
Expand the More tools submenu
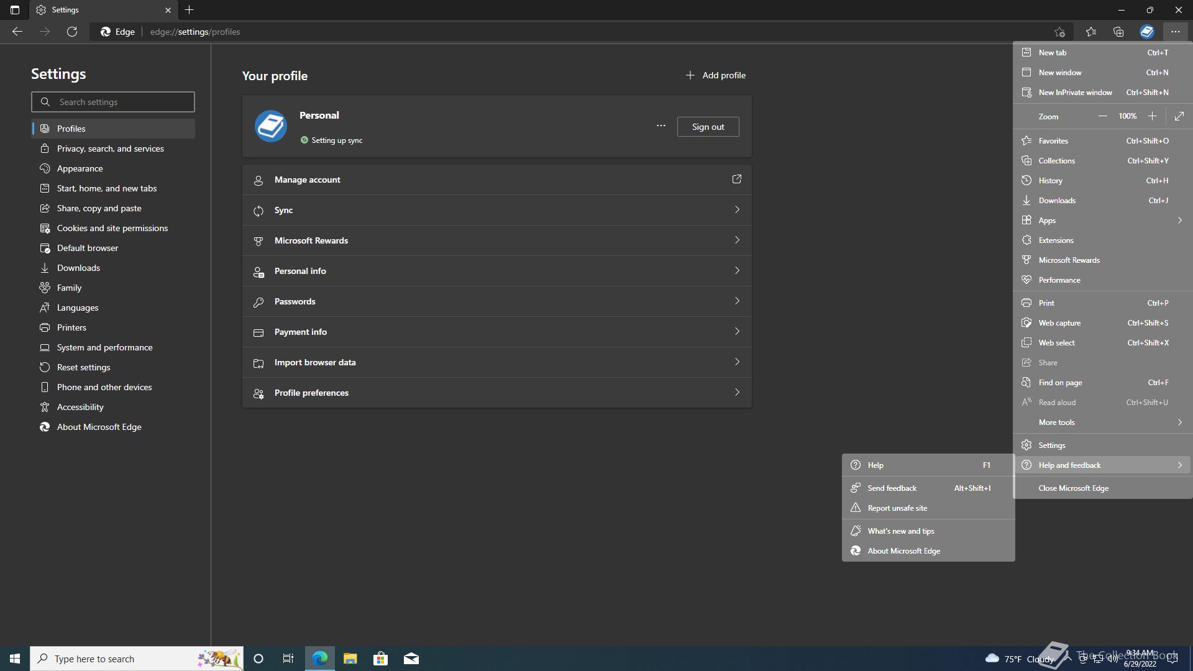pyautogui.click(x=1103, y=422)
